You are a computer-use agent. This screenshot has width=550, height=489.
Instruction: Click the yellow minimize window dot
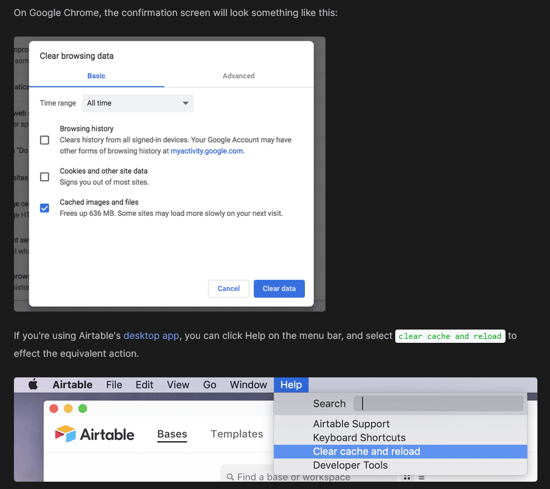click(68, 409)
